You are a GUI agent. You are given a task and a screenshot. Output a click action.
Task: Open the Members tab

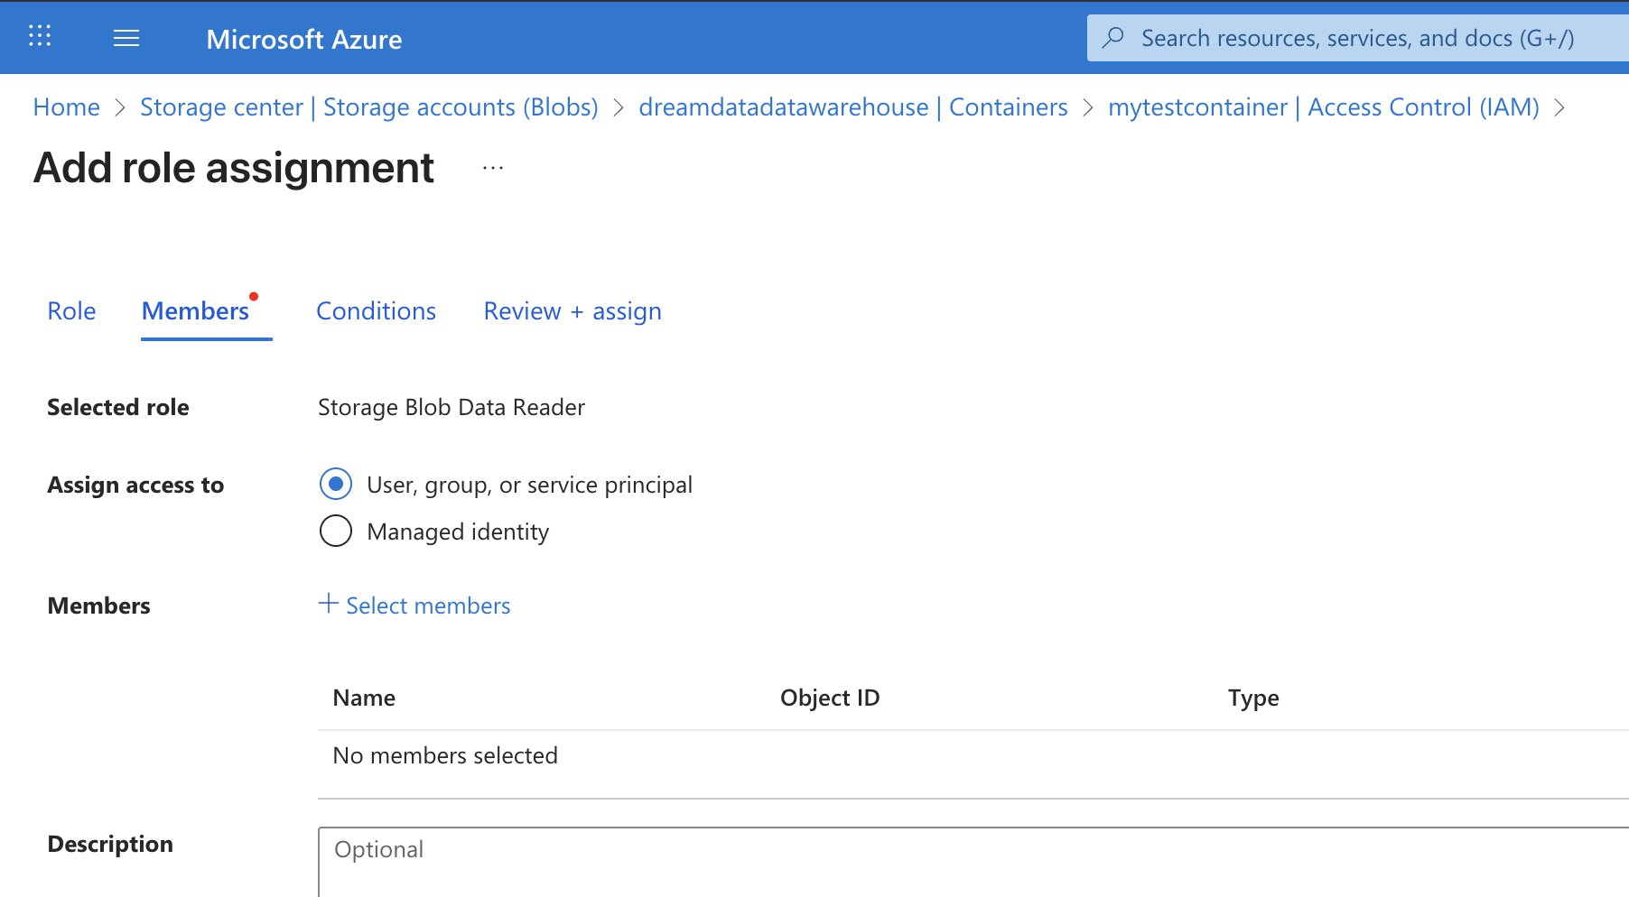196,311
